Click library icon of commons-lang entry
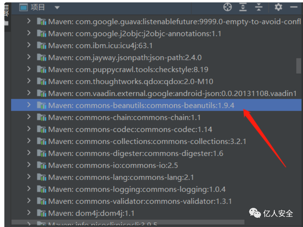This screenshot has width=303, height=227. tap(42, 177)
